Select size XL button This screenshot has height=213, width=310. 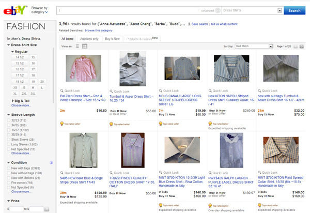tap(15, 94)
